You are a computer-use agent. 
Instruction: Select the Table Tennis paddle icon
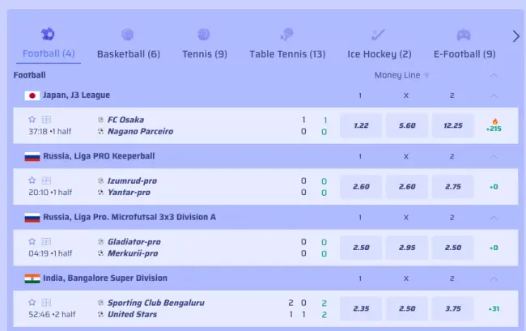click(x=286, y=35)
